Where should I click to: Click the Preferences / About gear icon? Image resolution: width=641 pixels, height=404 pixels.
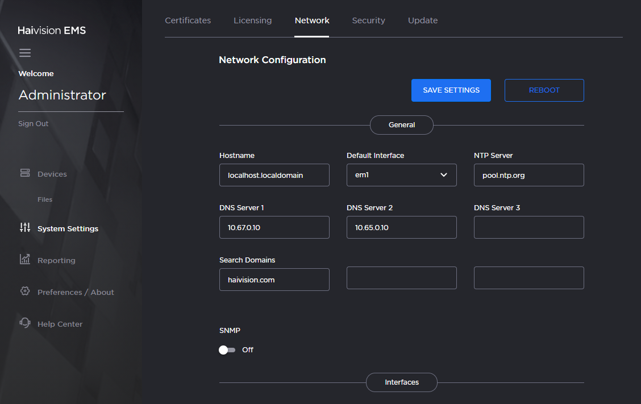point(25,291)
